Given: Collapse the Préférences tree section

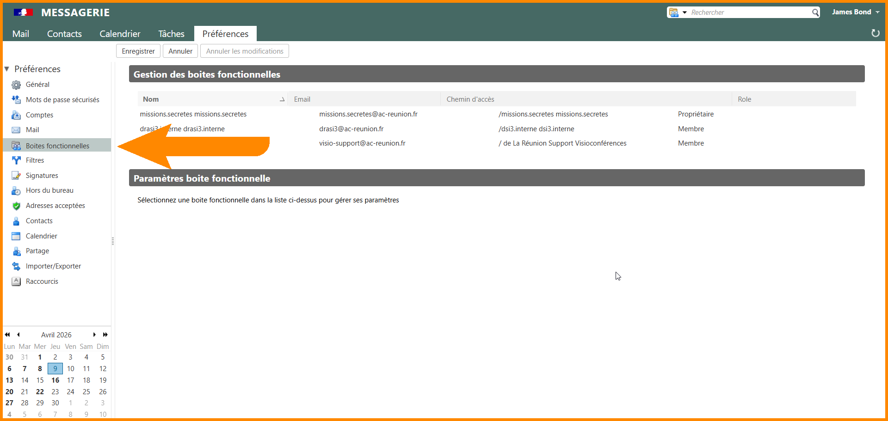Looking at the screenshot, I should coord(7,69).
